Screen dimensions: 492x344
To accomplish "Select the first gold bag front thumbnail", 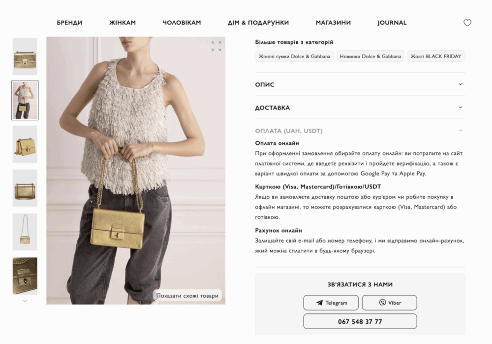I will coord(25,57).
